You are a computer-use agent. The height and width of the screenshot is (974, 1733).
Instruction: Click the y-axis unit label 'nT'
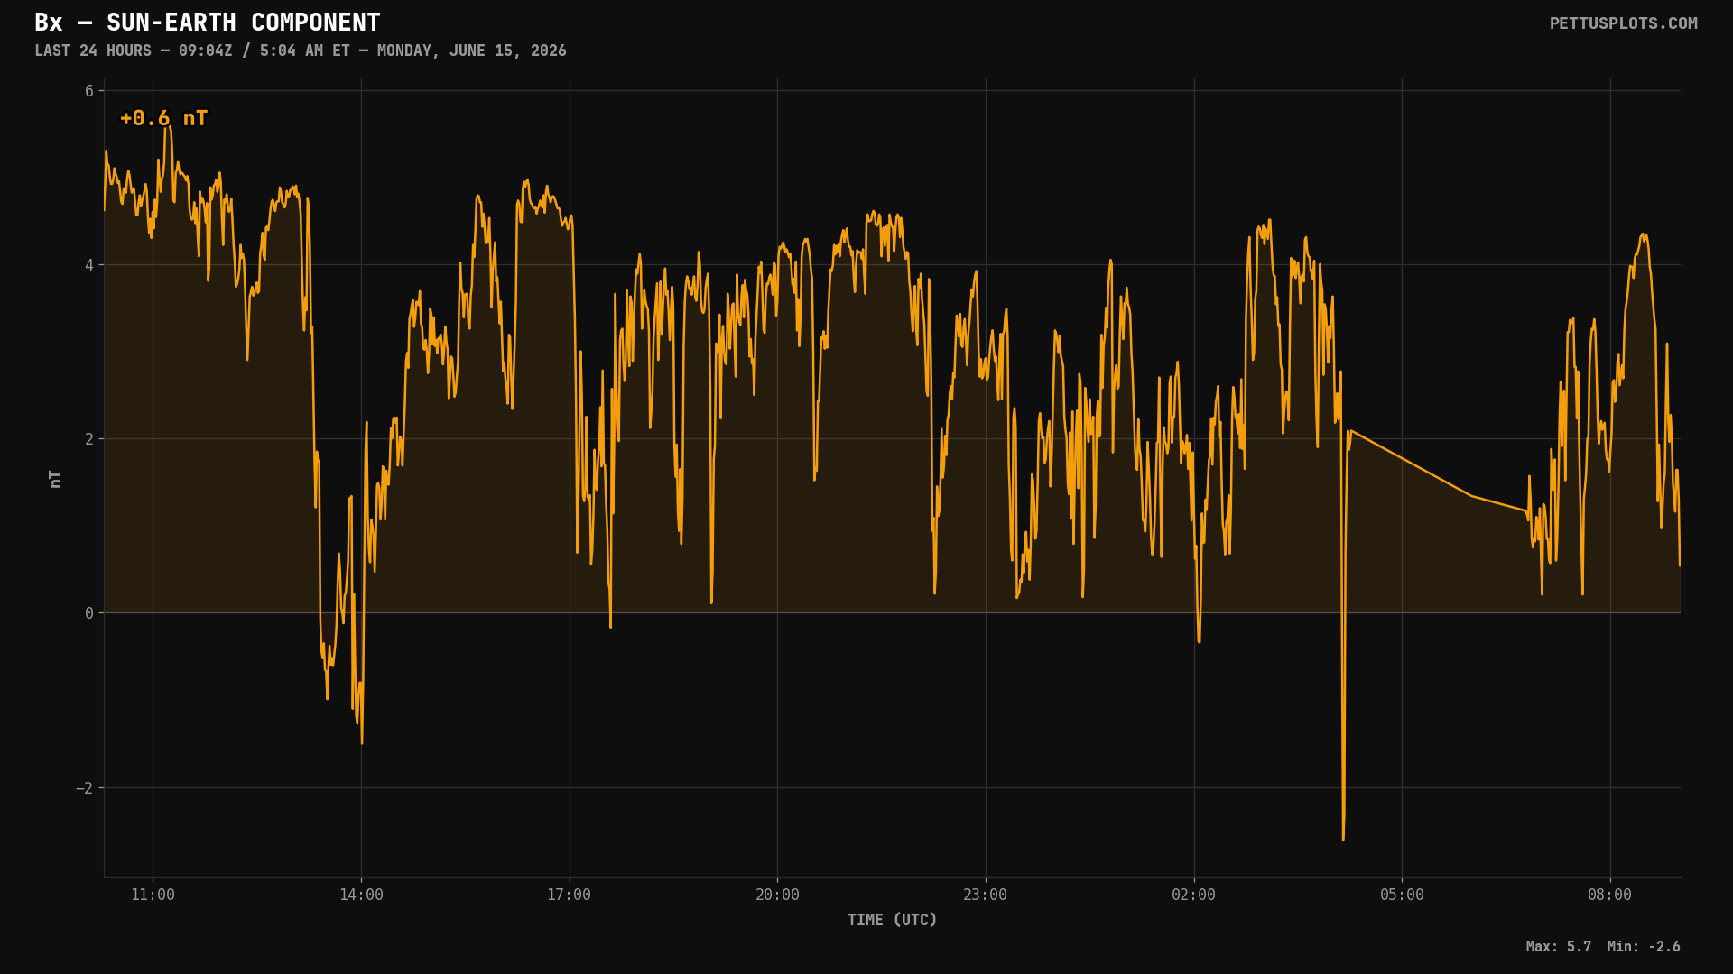point(56,479)
